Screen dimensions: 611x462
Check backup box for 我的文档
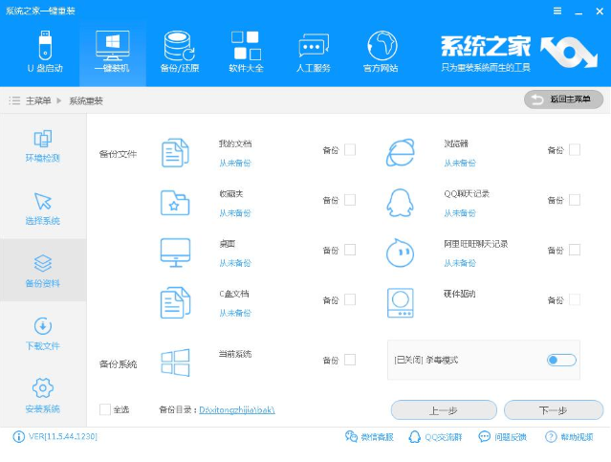coord(350,150)
